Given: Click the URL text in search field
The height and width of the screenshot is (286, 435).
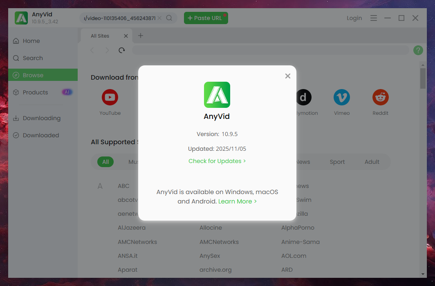Looking at the screenshot, I should 119,18.
